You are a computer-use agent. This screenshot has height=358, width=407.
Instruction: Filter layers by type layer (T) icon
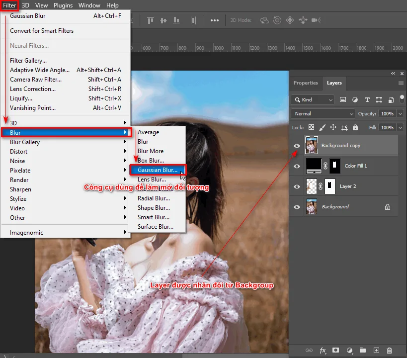point(367,99)
